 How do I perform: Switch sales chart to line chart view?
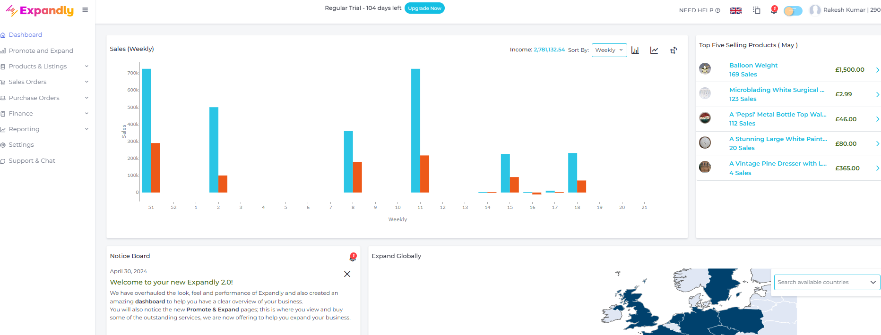[x=654, y=50]
